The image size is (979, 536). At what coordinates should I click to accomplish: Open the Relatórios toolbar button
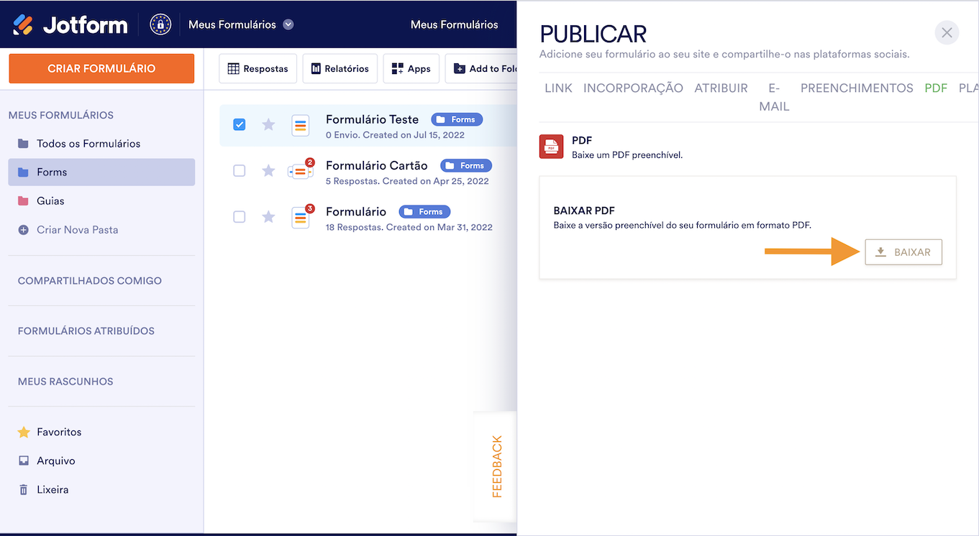(340, 68)
